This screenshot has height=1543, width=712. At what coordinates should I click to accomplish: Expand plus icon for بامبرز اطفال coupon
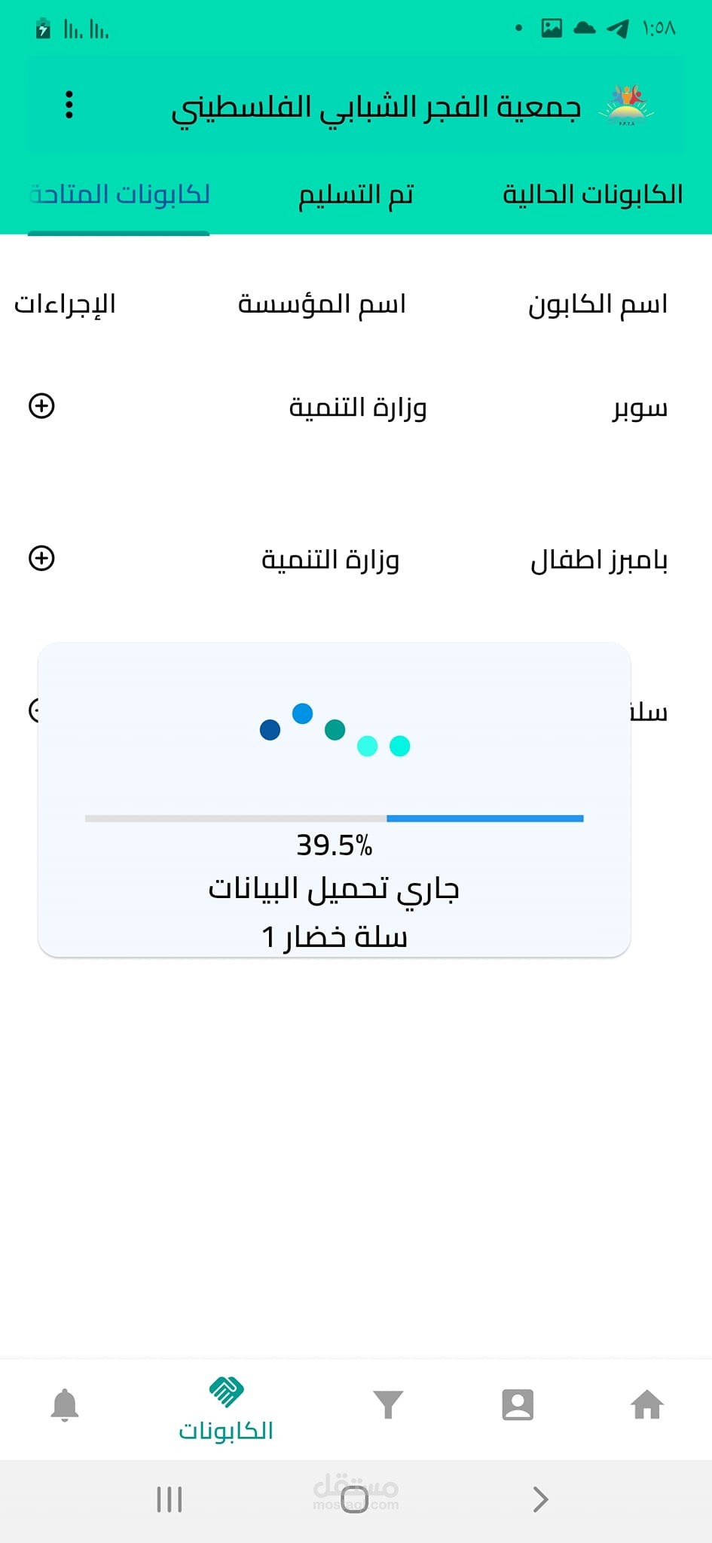[41, 558]
